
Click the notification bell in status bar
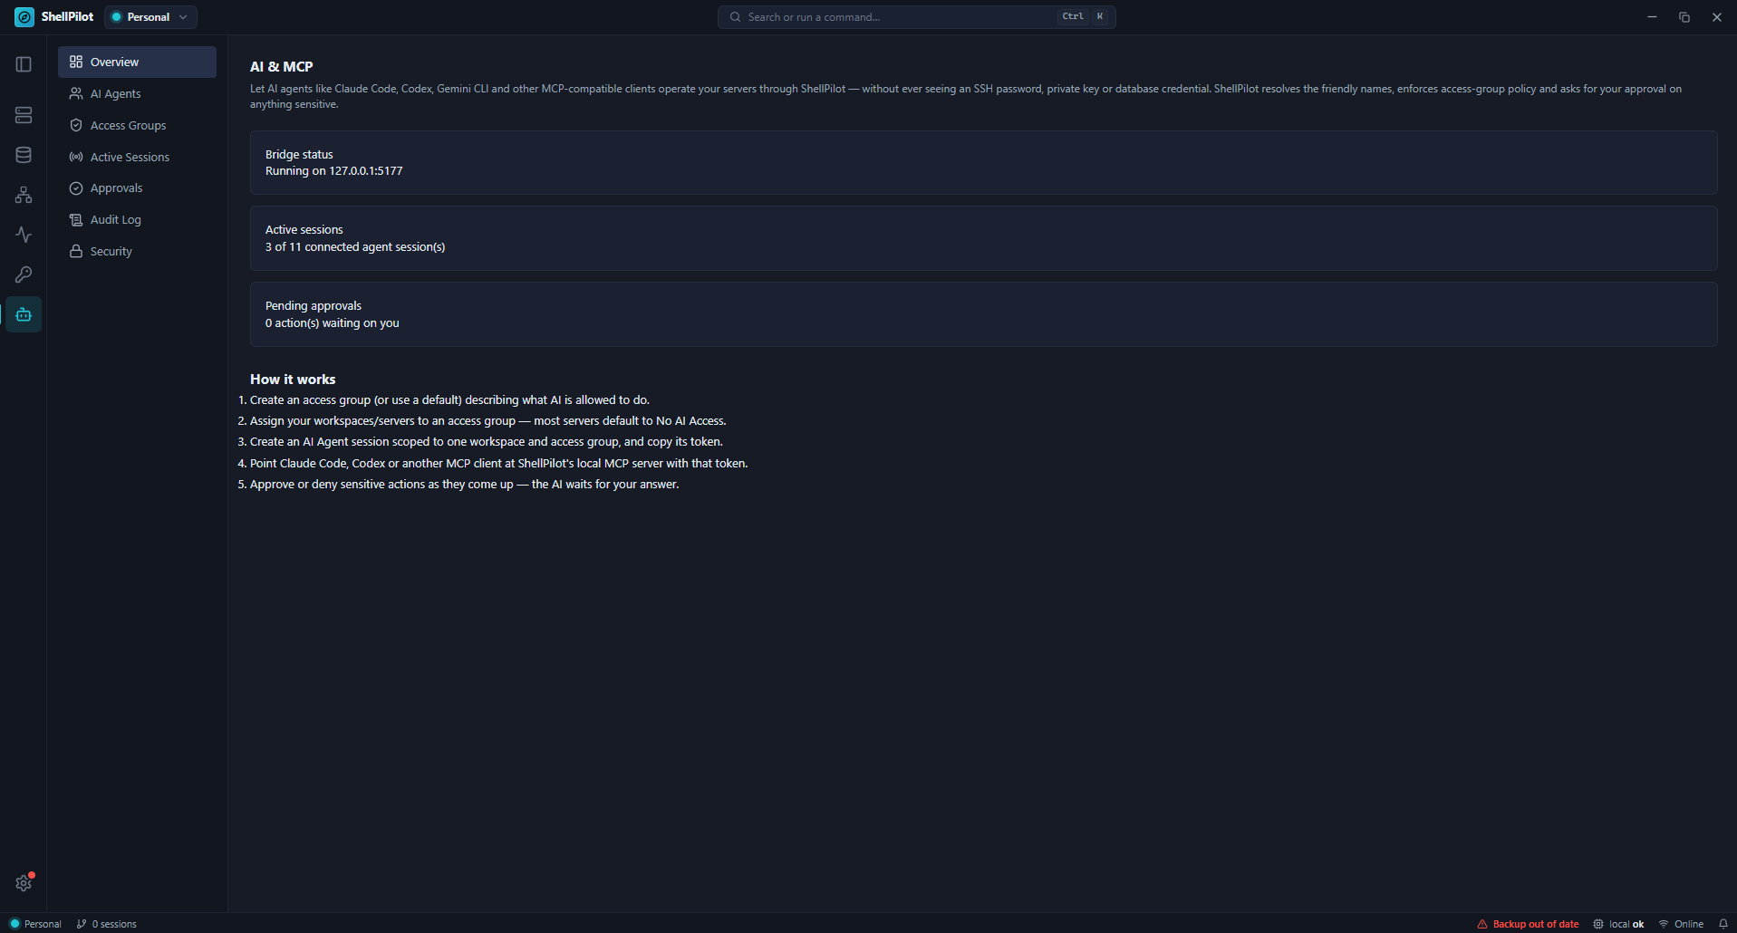[x=1723, y=924]
